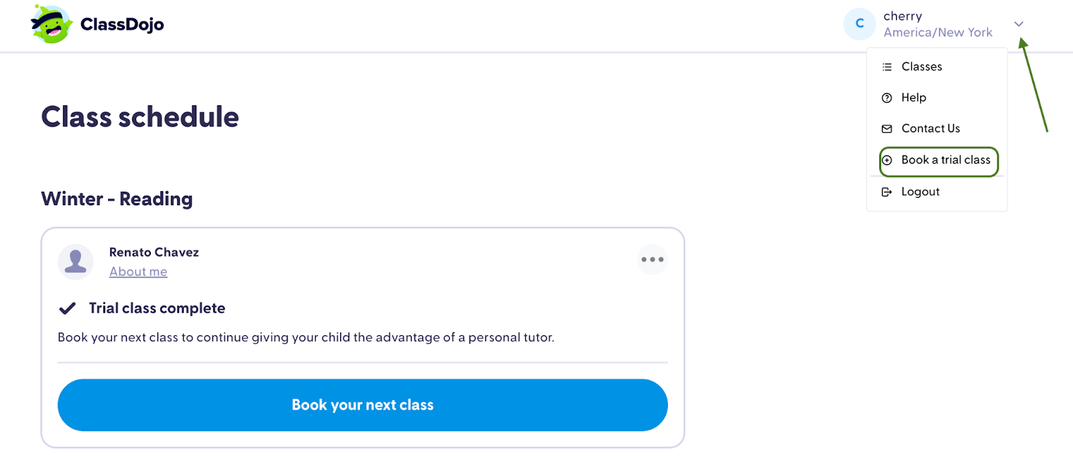Click the Book your next class button
The image size is (1073, 456).
point(362,404)
